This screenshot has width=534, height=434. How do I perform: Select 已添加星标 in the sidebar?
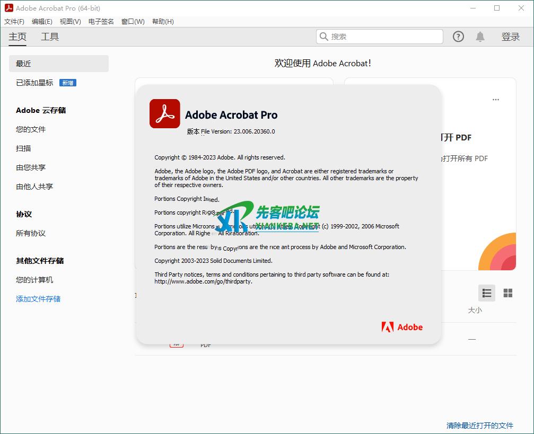point(34,83)
